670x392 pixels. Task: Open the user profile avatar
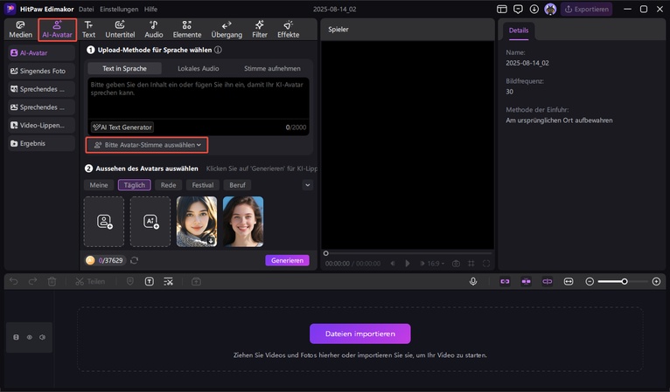pyautogui.click(x=550, y=9)
